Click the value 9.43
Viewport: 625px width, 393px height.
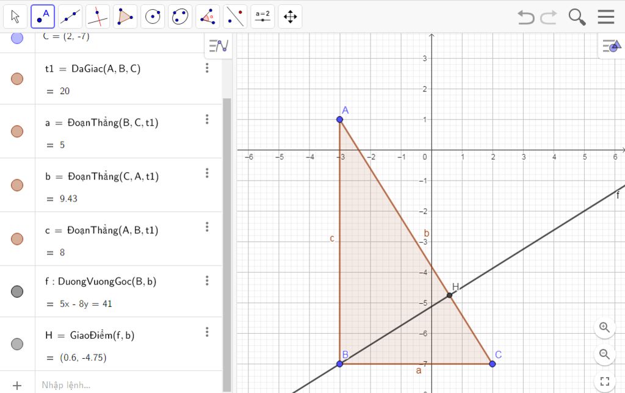(x=68, y=198)
